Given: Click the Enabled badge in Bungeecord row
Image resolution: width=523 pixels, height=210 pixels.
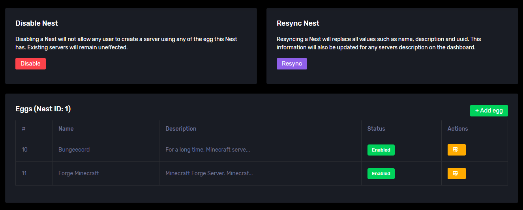Looking at the screenshot, I should coord(381,150).
